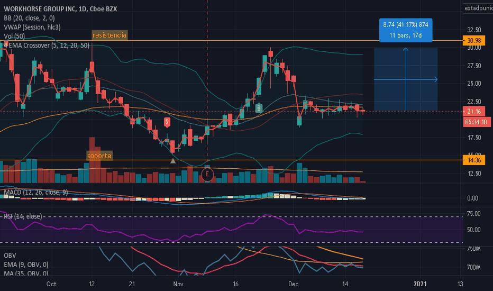Select the VWAP (Session, hlc3) indicator legend
The height and width of the screenshot is (291, 493).
click(32, 27)
